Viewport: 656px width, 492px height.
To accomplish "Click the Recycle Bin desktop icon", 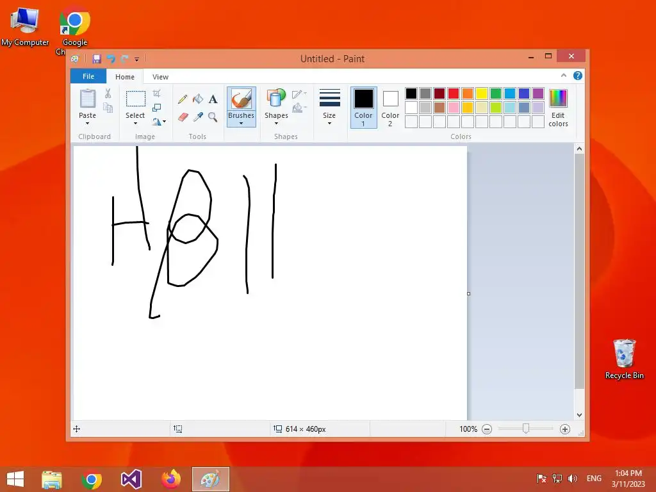I will coord(624,359).
